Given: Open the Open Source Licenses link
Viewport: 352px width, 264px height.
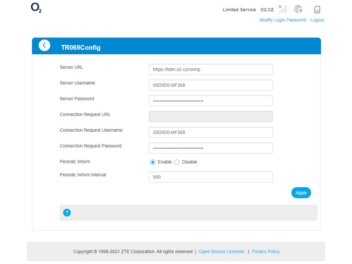Looking at the screenshot, I should [x=221, y=252].
